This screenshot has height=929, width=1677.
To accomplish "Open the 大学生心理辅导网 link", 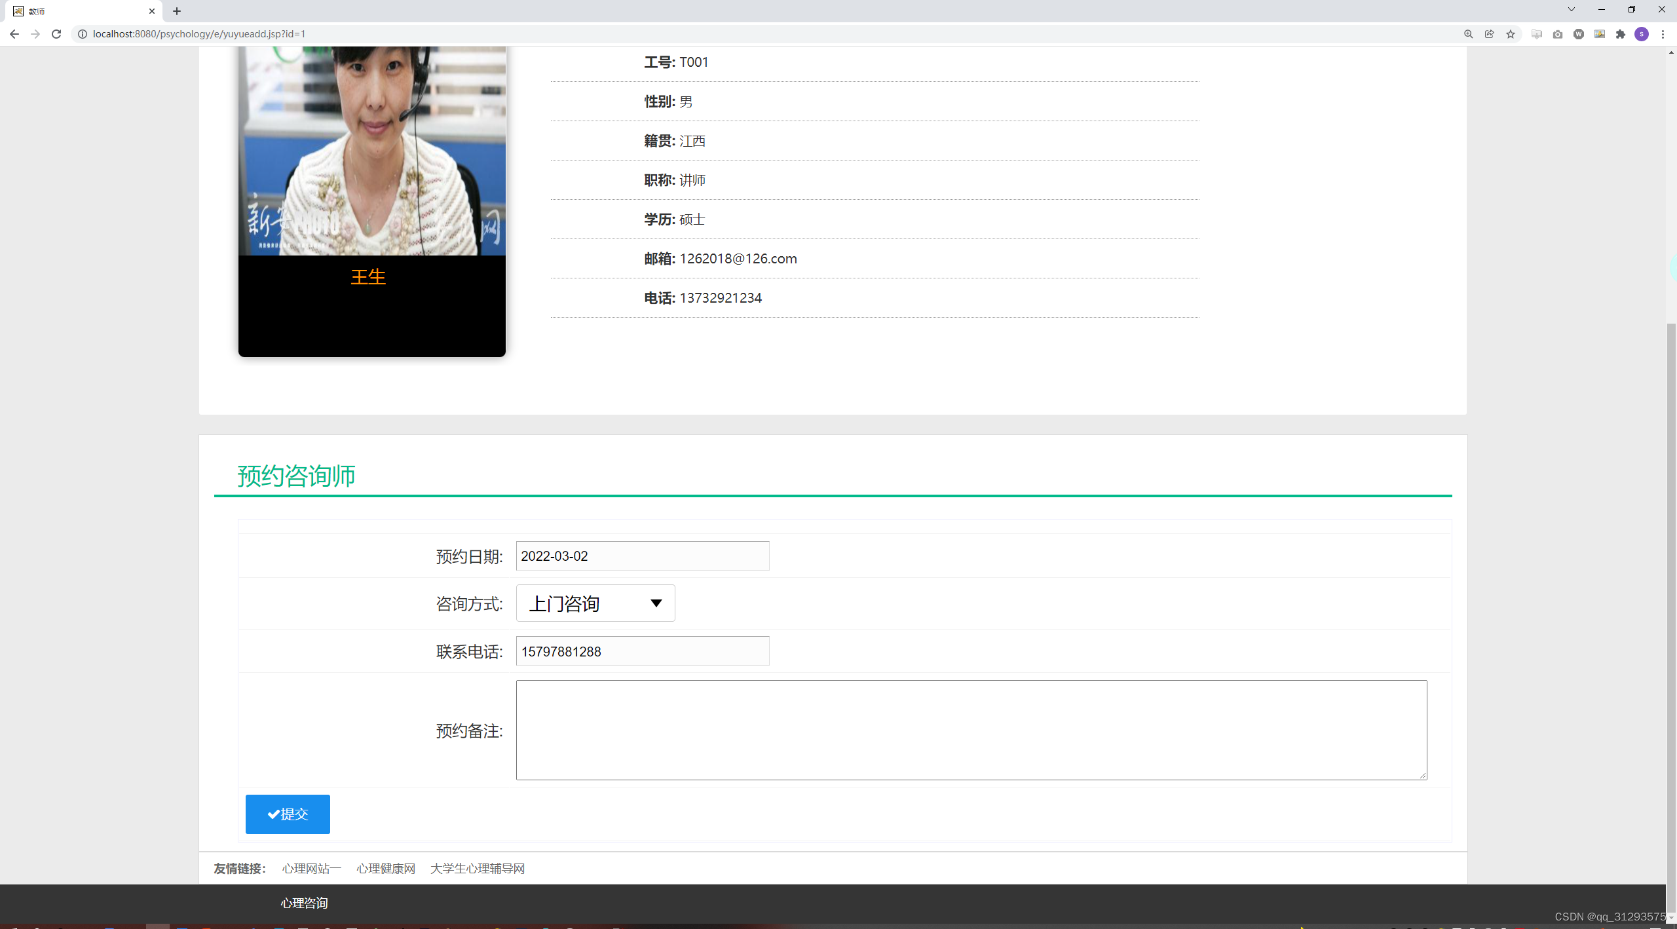I will click(477, 868).
